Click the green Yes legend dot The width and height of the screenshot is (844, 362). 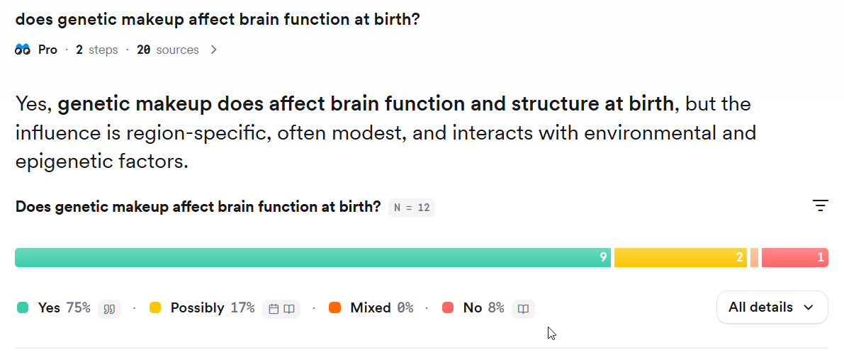click(x=23, y=308)
